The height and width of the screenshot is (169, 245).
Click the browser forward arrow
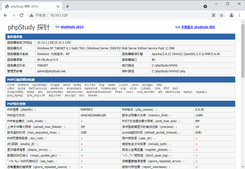(13, 15)
